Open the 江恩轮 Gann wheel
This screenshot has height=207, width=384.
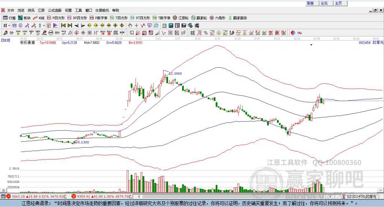[181, 18]
